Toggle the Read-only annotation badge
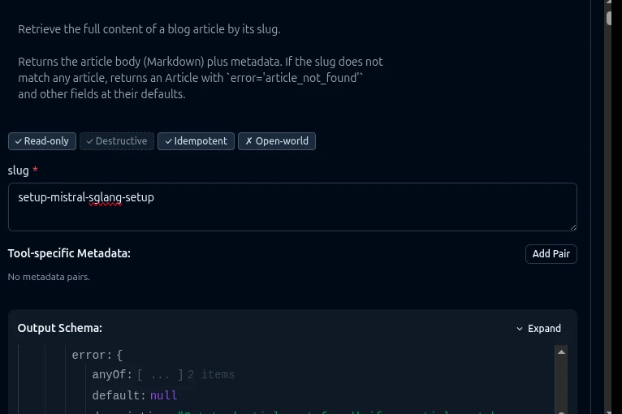 click(x=42, y=141)
